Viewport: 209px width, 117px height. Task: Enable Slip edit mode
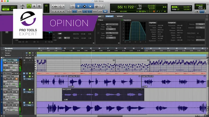pyautogui.click(x=6, y=9)
